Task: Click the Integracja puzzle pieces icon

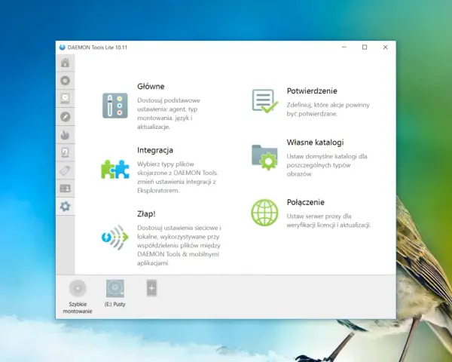Action: [115, 169]
